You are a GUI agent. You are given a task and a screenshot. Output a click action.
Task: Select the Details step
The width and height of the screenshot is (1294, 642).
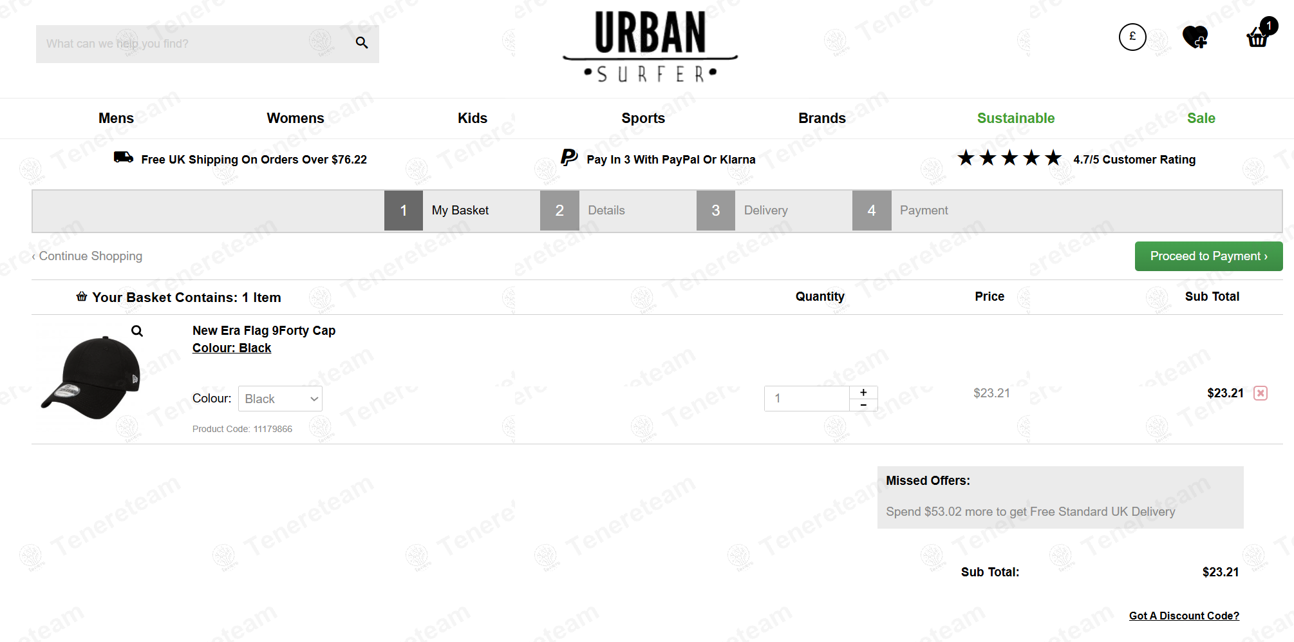(583, 211)
